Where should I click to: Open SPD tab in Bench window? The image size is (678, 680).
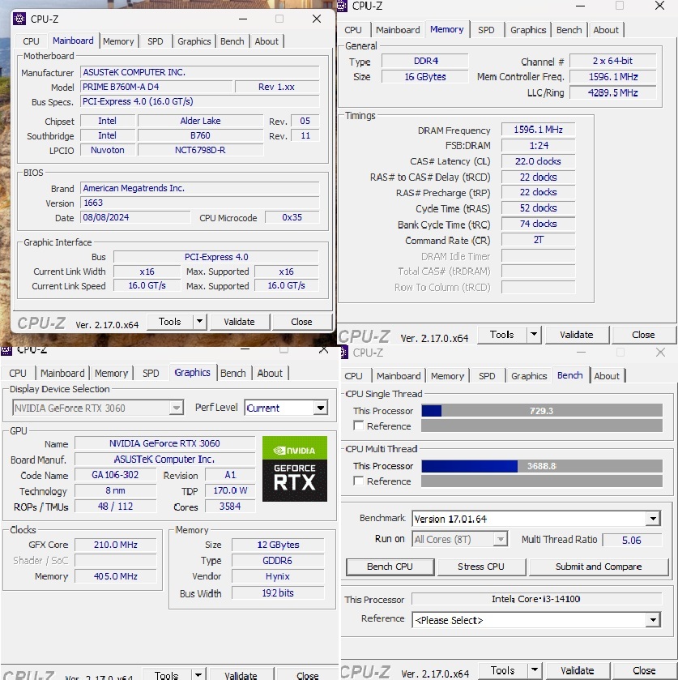tap(487, 376)
